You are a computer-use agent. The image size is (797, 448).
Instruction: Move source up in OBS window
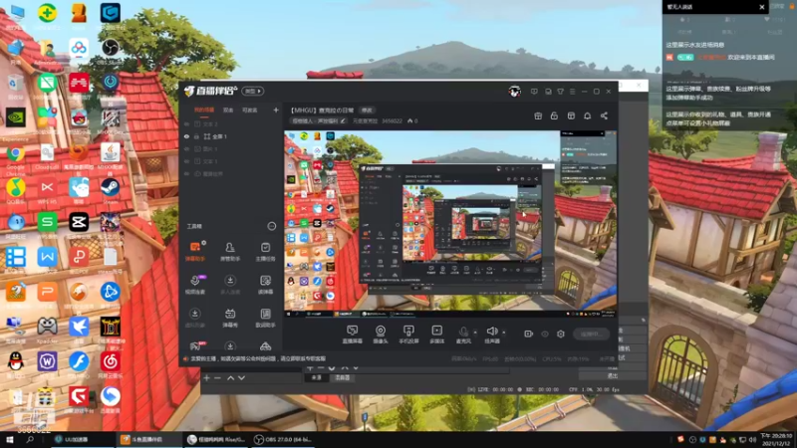[230, 378]
